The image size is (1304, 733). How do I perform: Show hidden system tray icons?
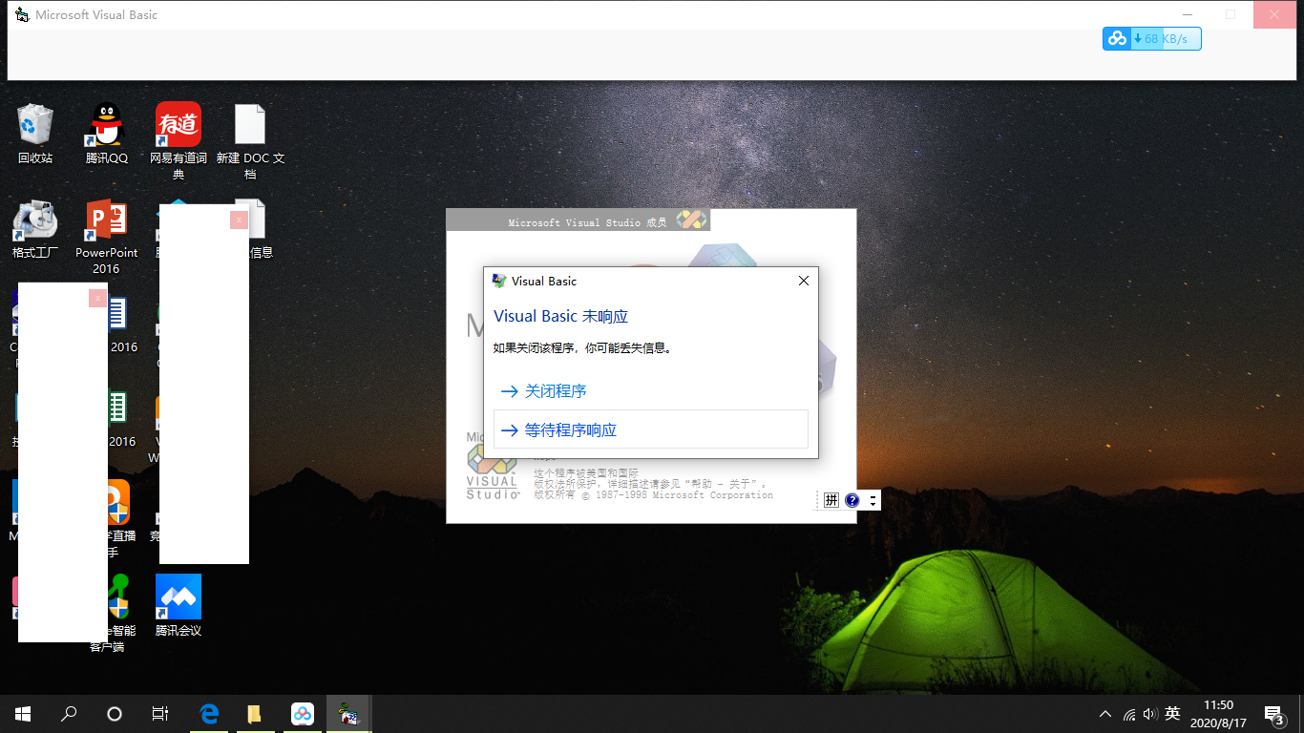point(1105,714)
